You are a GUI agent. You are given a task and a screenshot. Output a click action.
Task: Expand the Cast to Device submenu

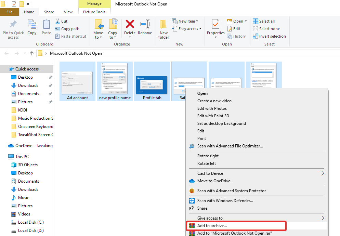coord(212,173)
